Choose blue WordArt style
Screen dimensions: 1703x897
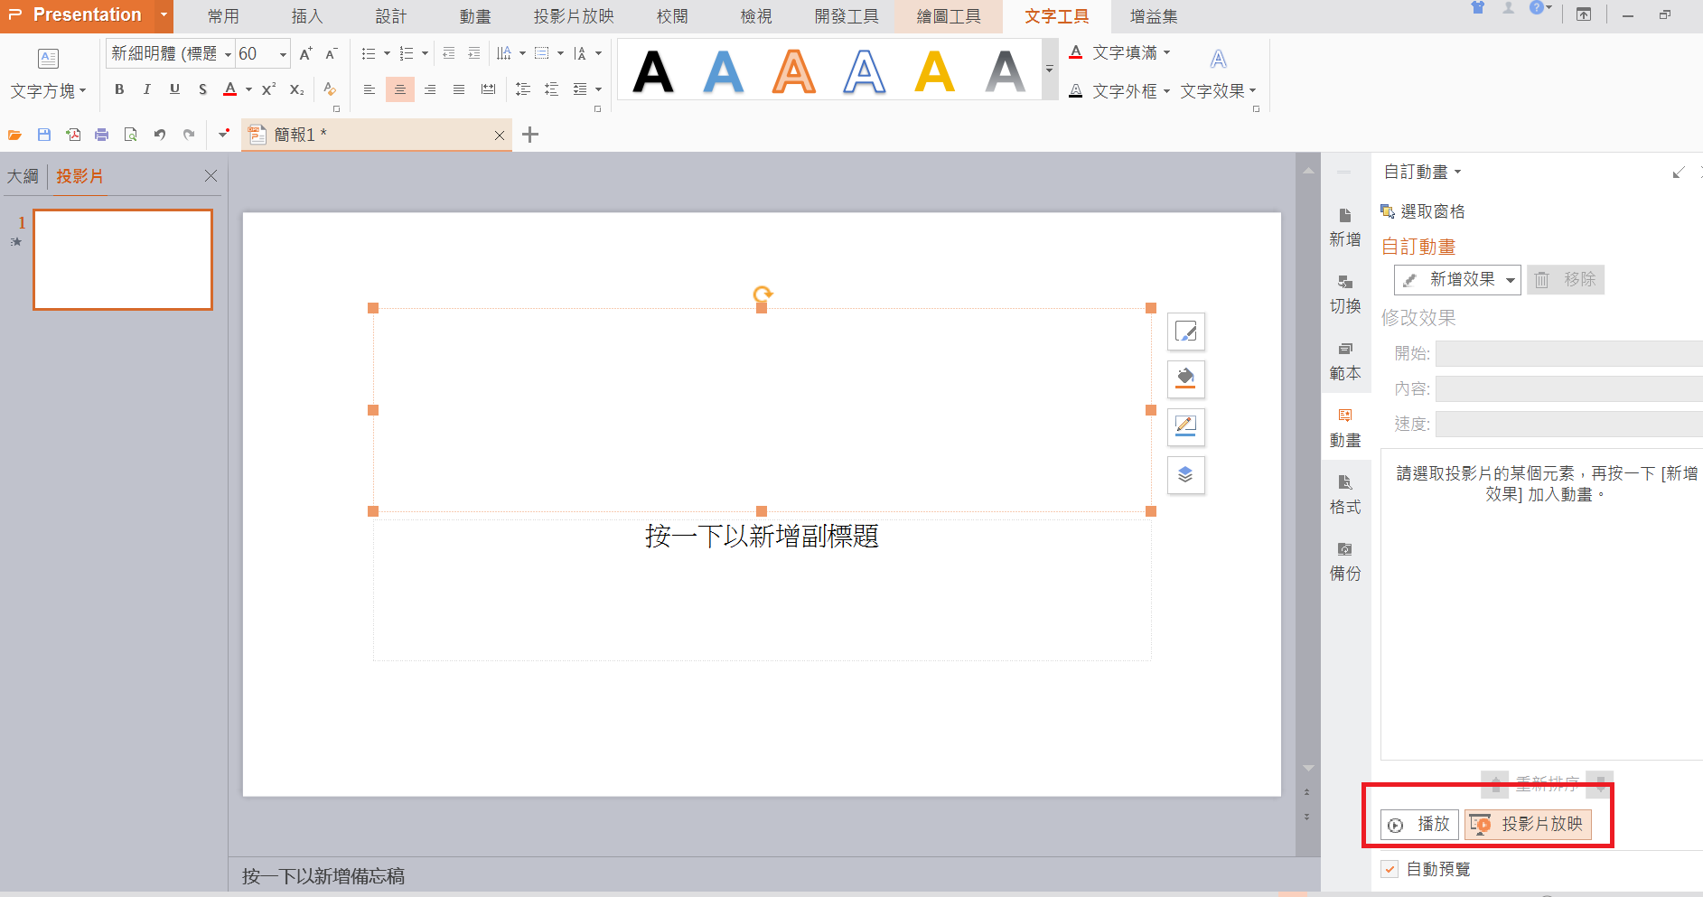pos(724,71)
